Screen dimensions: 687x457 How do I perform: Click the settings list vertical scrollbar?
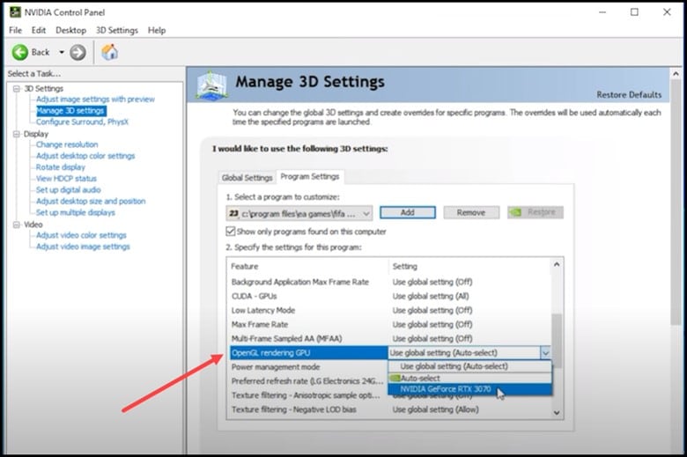point(557,335)
